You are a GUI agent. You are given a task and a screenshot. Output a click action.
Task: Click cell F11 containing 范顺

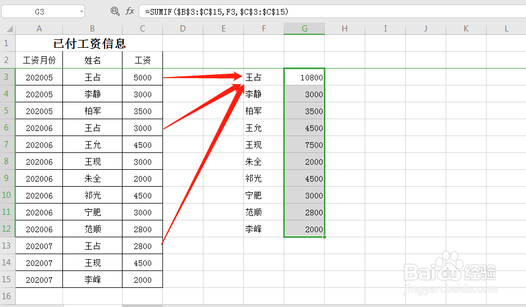[x=264, y=212]
